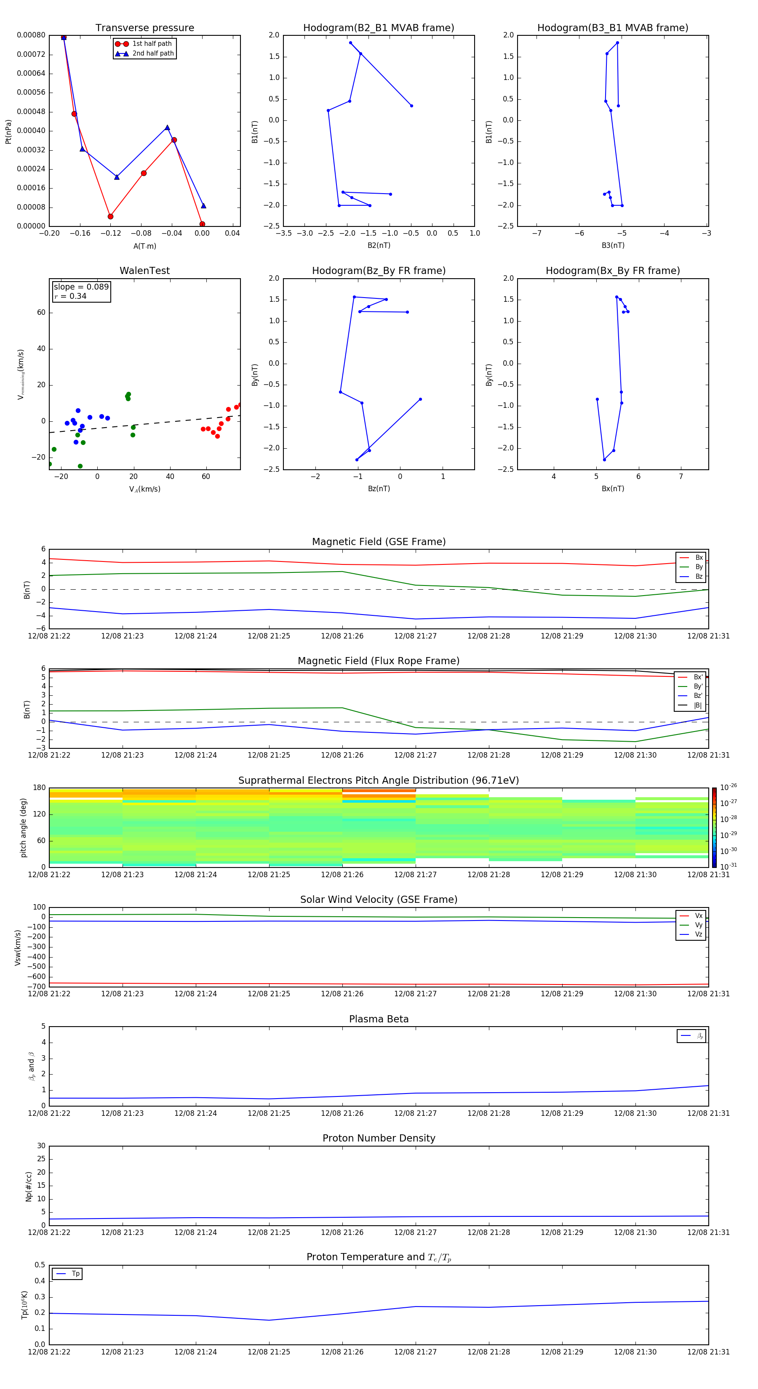
Task: Click the red point at A=-0.12 in pressure plot
Action: coord(111,217)
